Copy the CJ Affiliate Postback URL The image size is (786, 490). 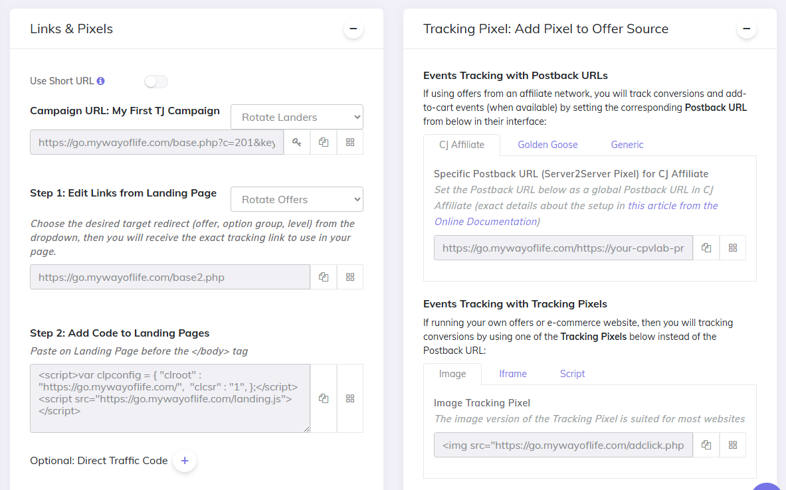pyautogui.click(x=706, y=247)
